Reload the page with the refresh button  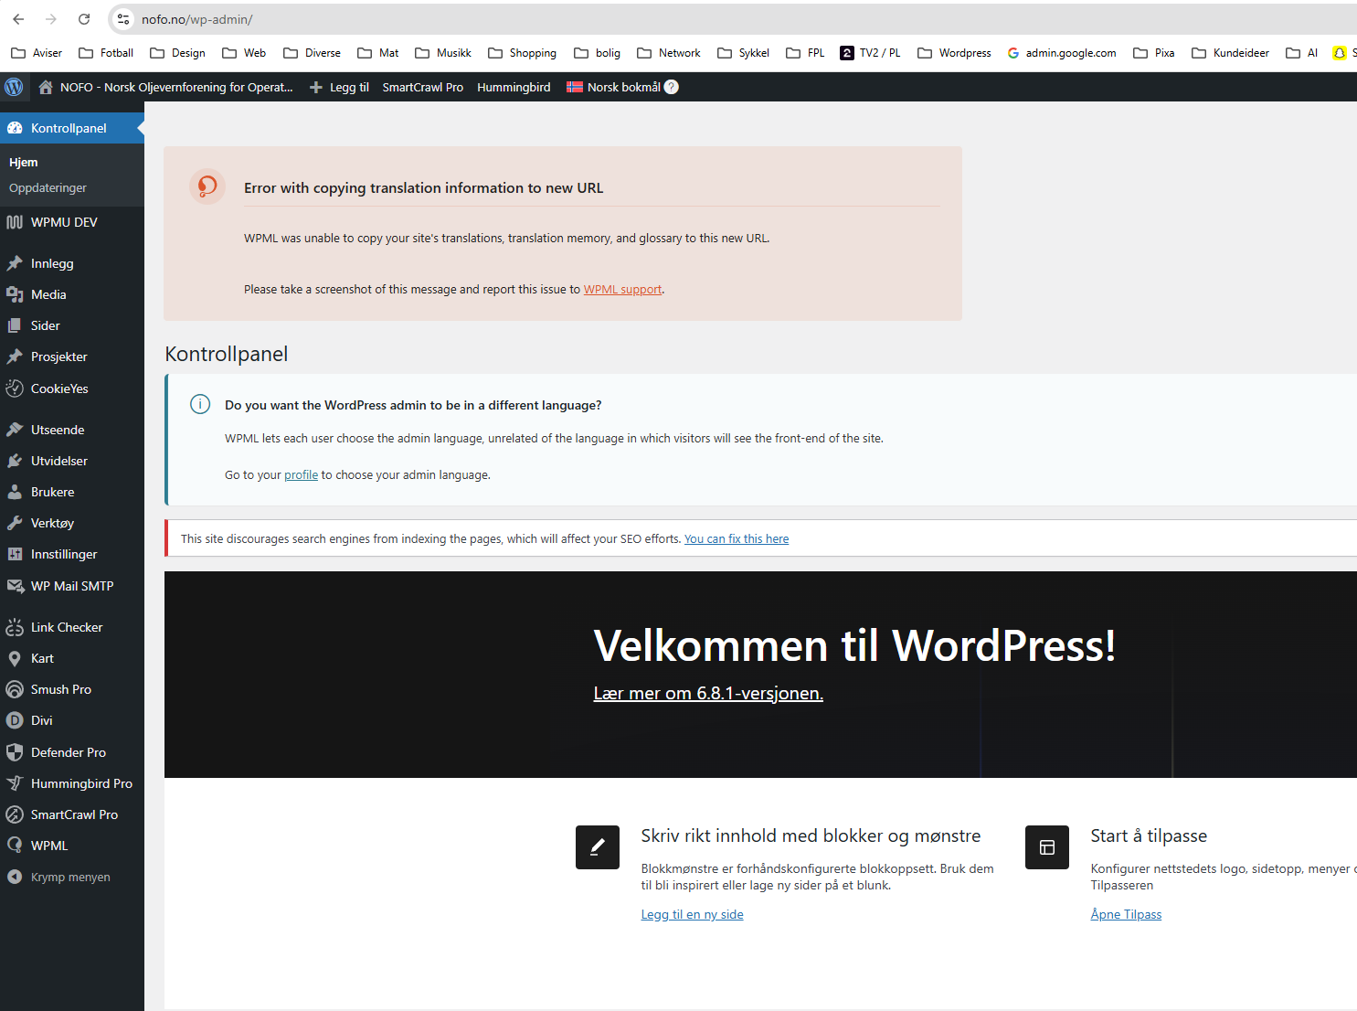84,19
